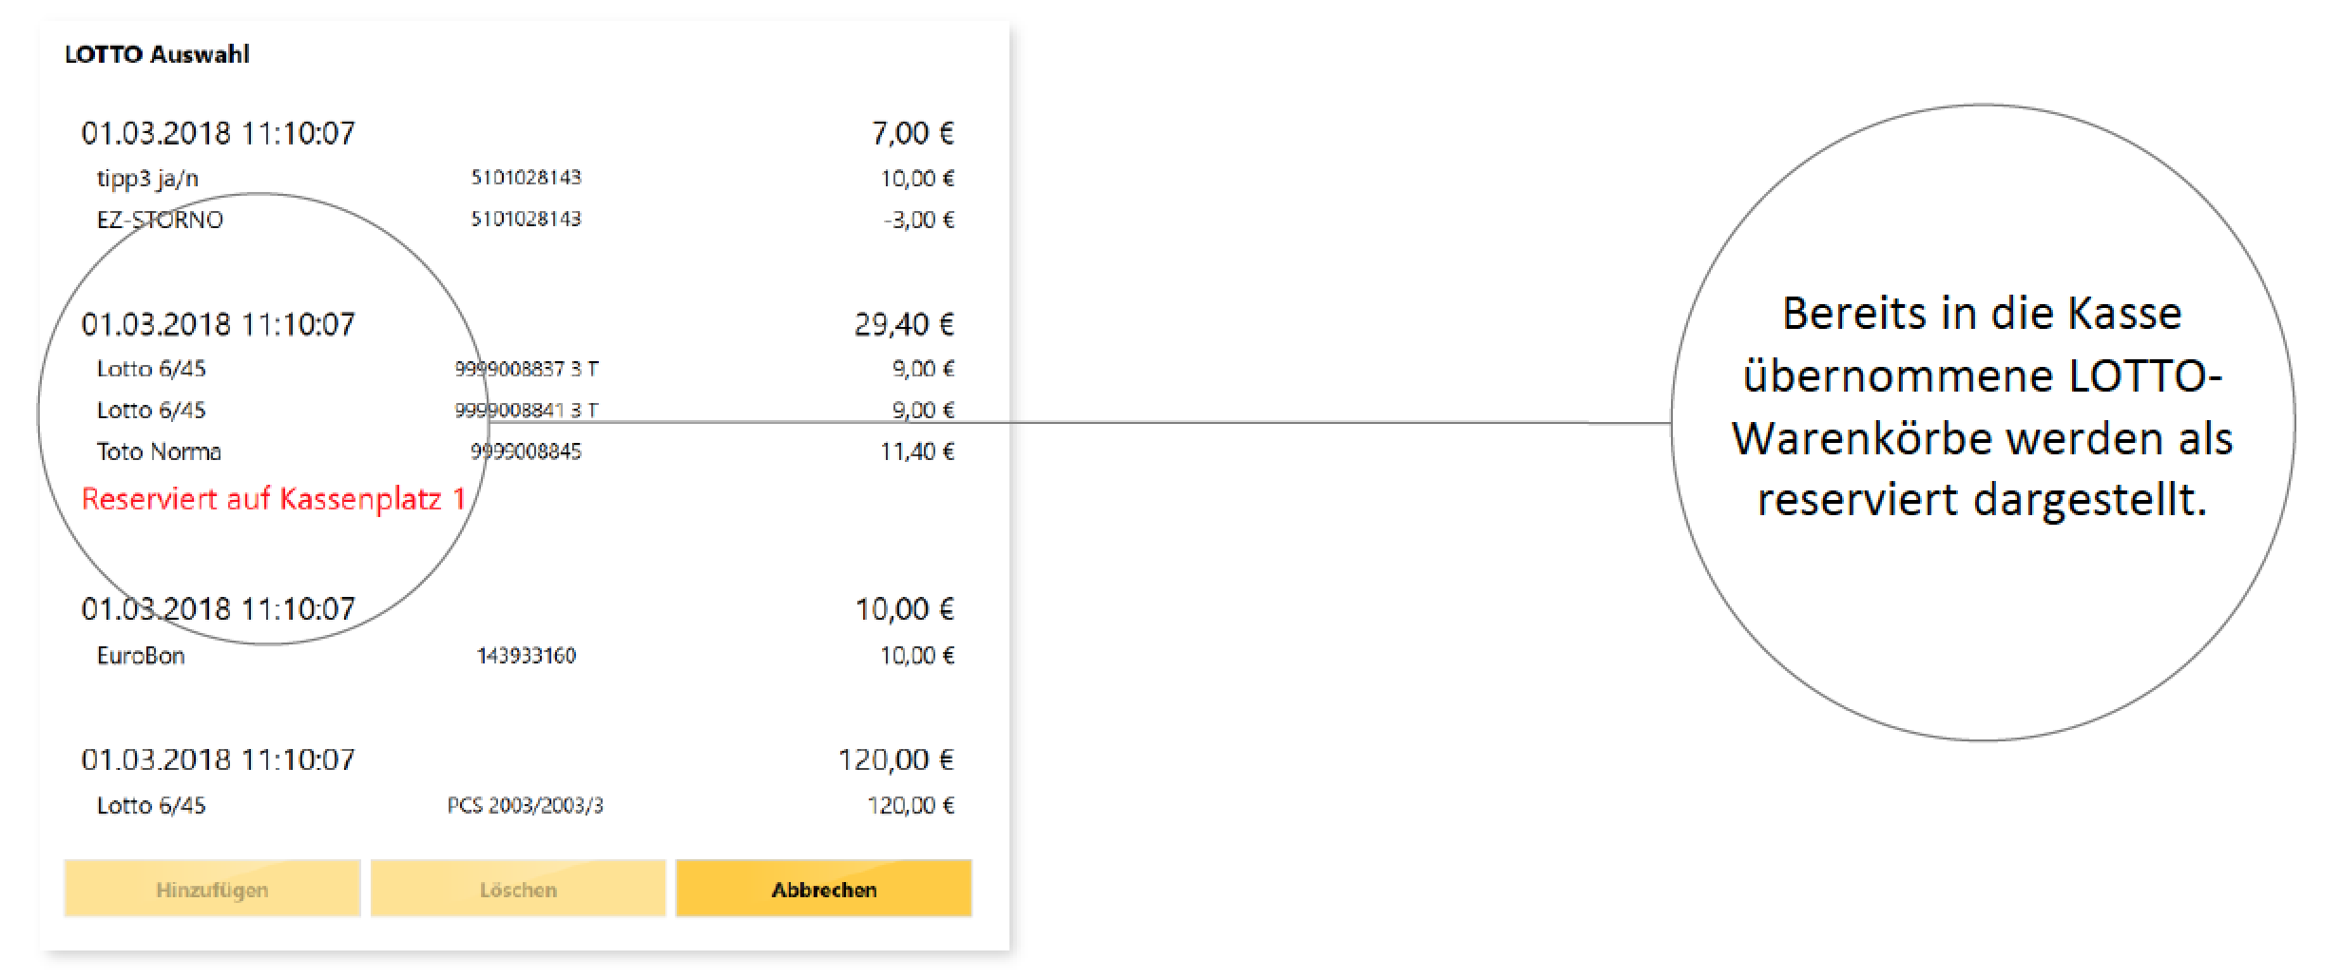Click the Lotto 6/45 row 9999008837
Image resolution: width=2342 pixels, height=979 pixels.
(518, 369)
